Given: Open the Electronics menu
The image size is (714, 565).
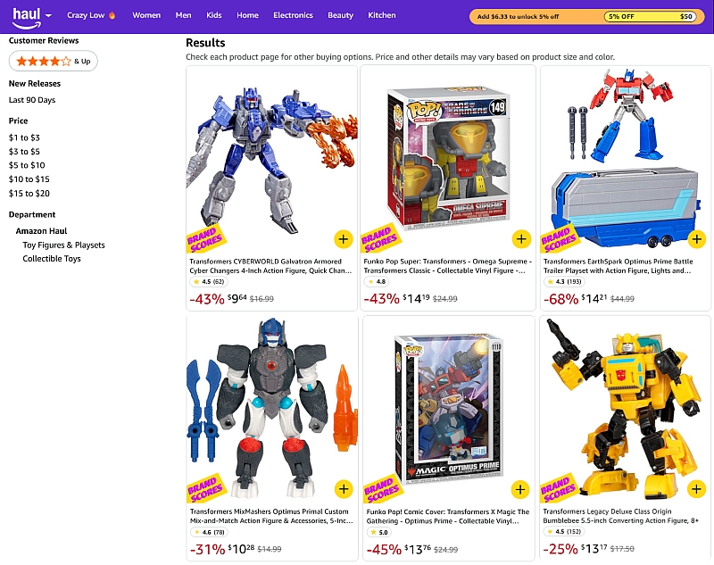Looking at the screenshot, I should pyautogui.click(x=293, y=15).
